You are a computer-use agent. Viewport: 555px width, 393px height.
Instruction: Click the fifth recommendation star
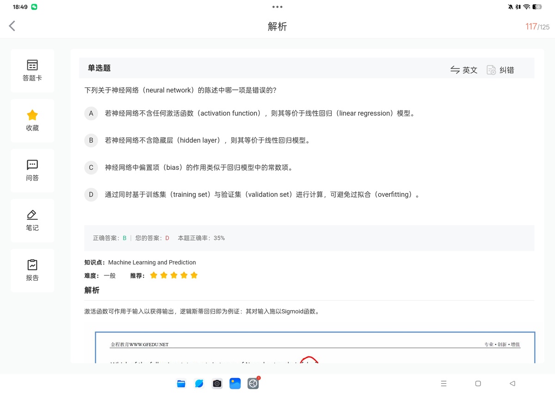pos(194,275)
